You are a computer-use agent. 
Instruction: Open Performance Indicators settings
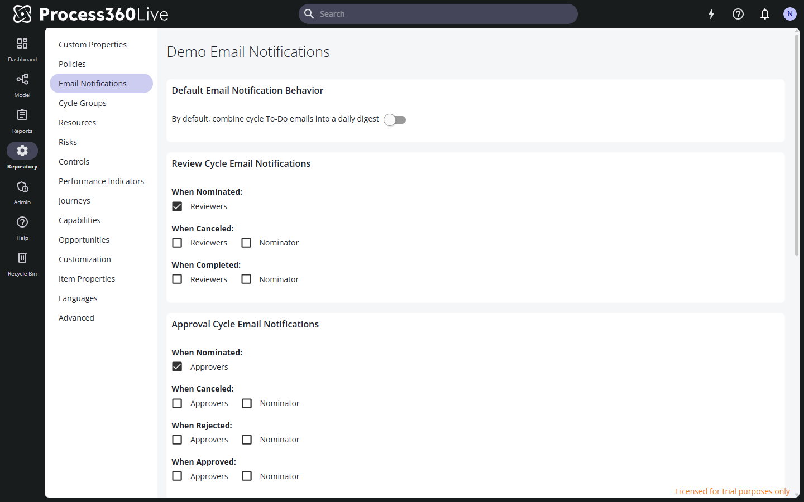click(101, 181)
